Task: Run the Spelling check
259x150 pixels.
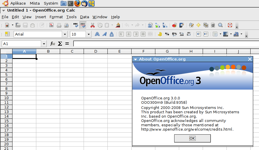Action: coord(76,25)
